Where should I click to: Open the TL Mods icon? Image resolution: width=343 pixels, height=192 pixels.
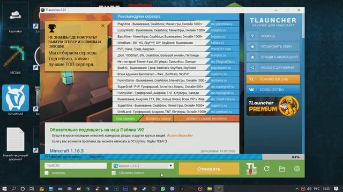(x=251, y=169)
